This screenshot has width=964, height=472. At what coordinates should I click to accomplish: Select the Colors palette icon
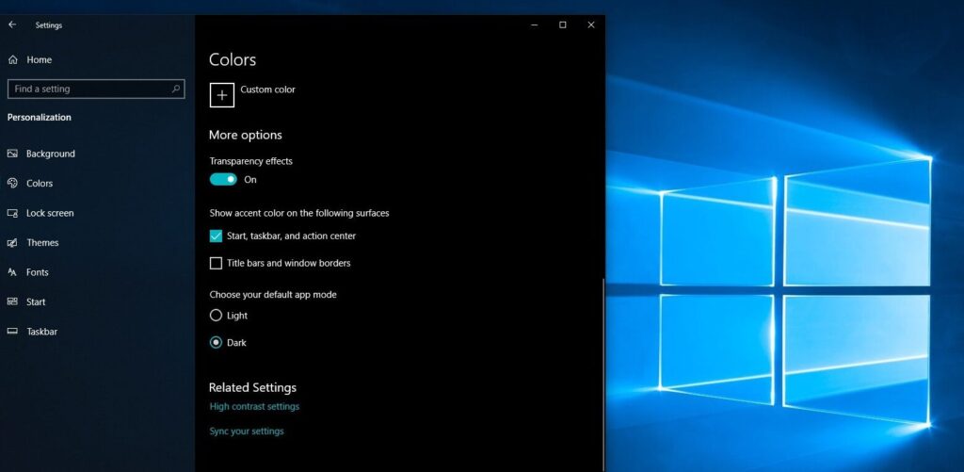(x=12, y=183)
